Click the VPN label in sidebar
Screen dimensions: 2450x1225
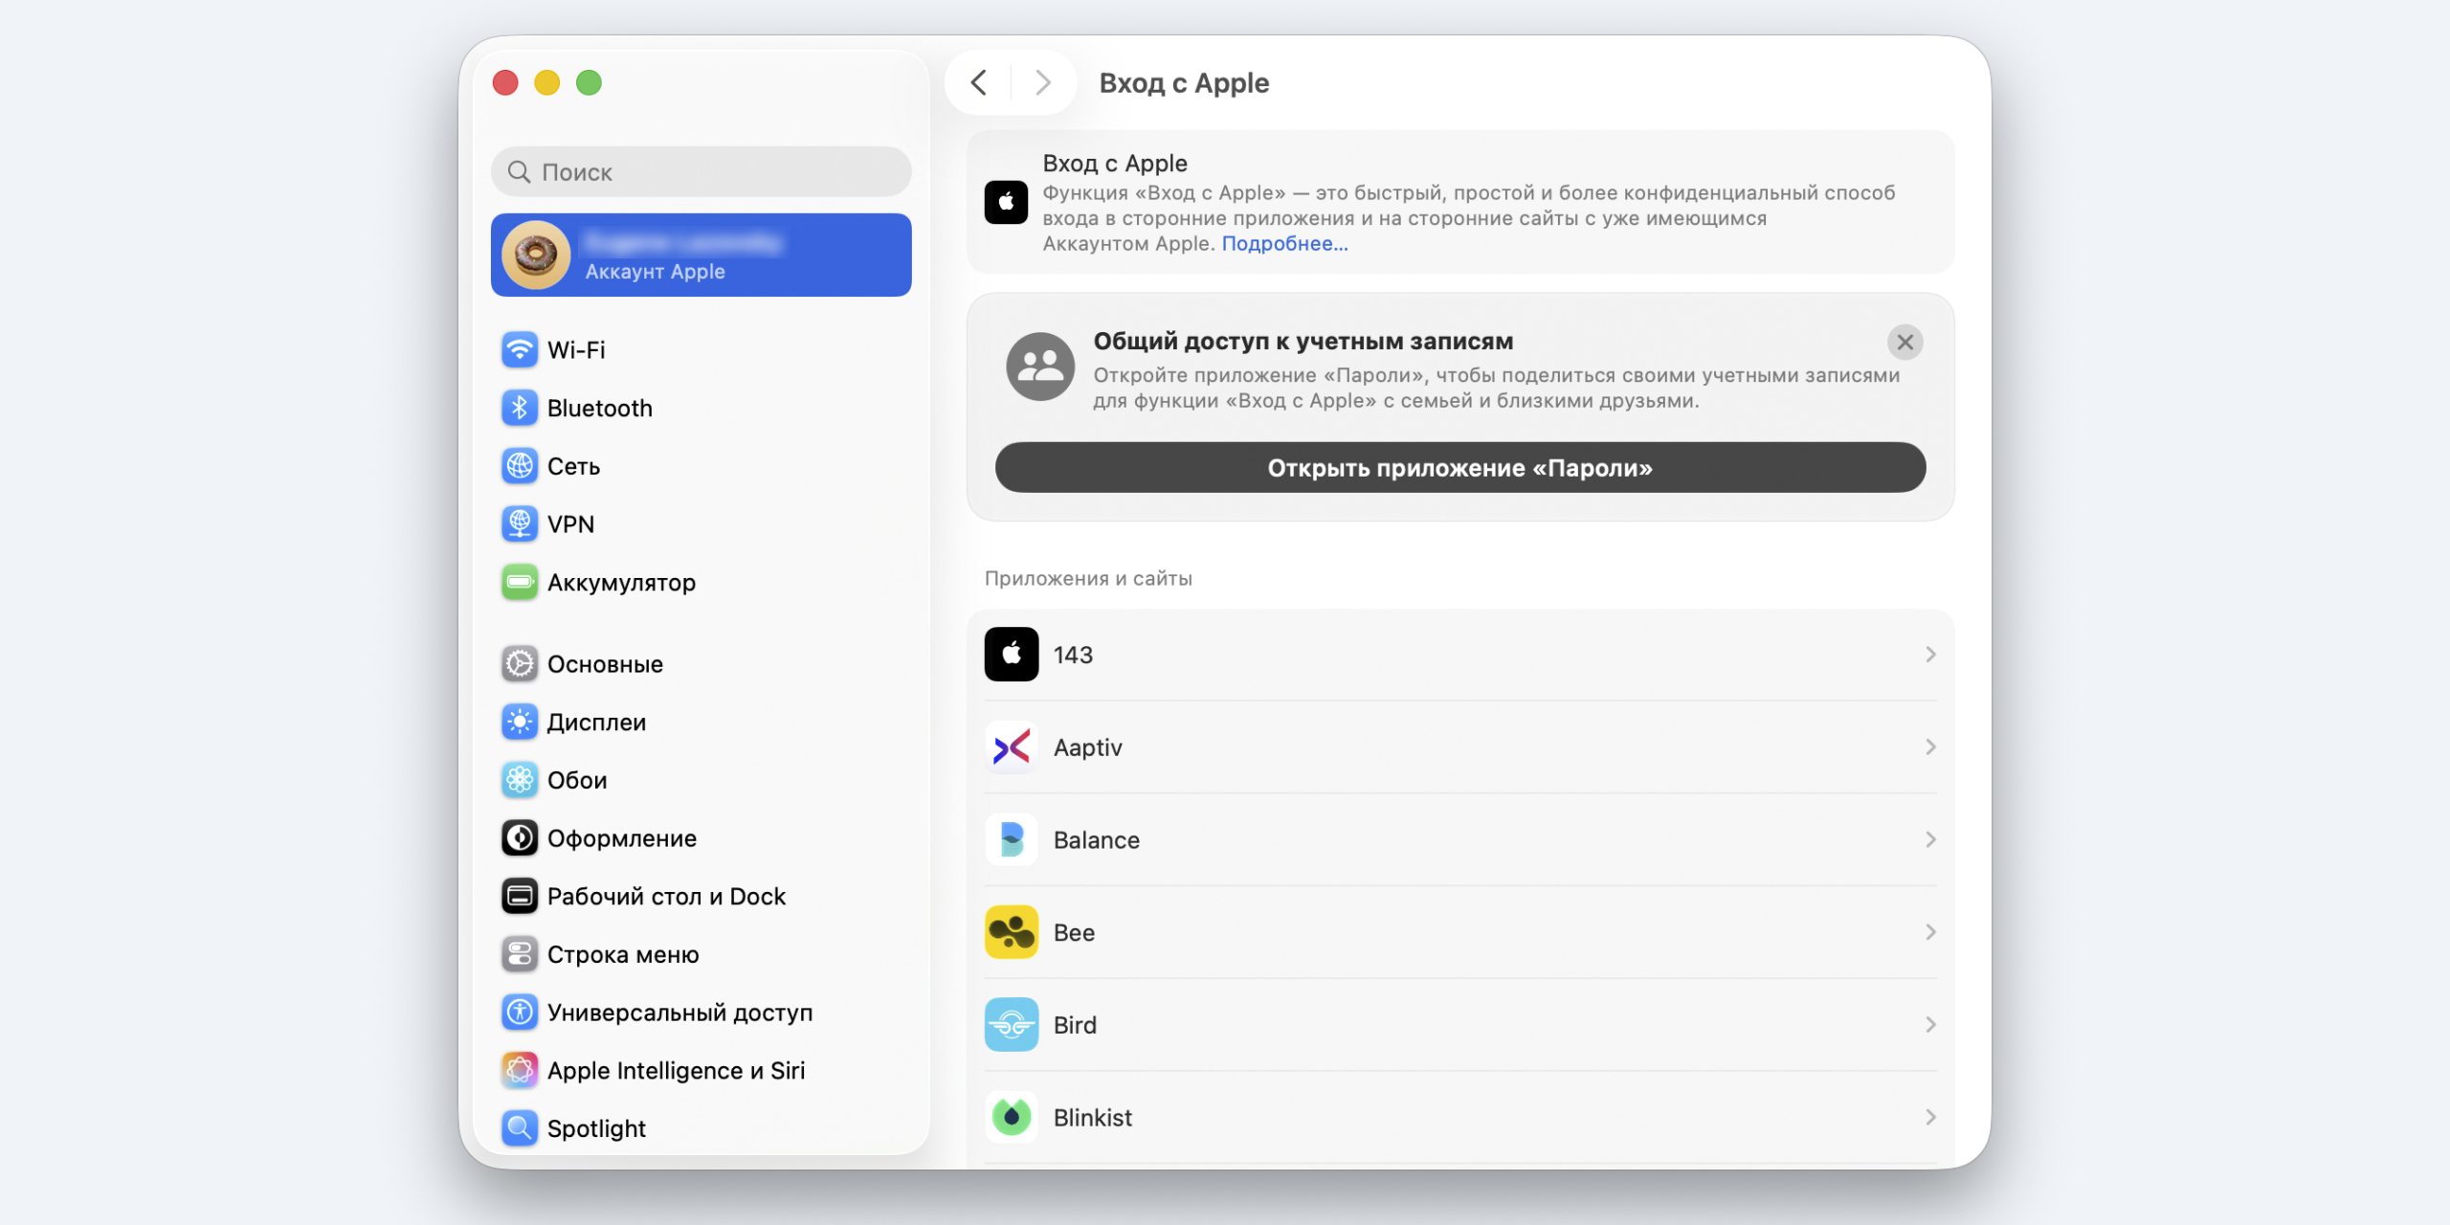coord(570,524)
